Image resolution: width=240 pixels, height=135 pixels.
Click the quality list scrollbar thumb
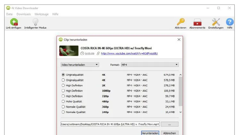click(x=180, y=91)
